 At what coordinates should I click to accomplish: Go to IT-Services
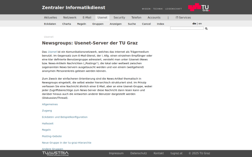point(183,18)
